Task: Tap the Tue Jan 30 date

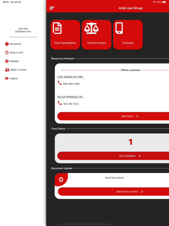Action: tap(15, 2)
